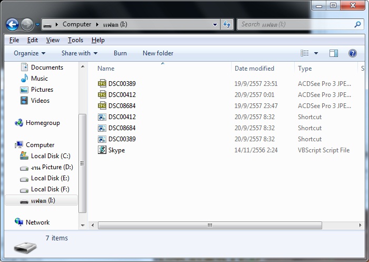
Task: Go back with the Back arrow button
Action: pos(12,24)
